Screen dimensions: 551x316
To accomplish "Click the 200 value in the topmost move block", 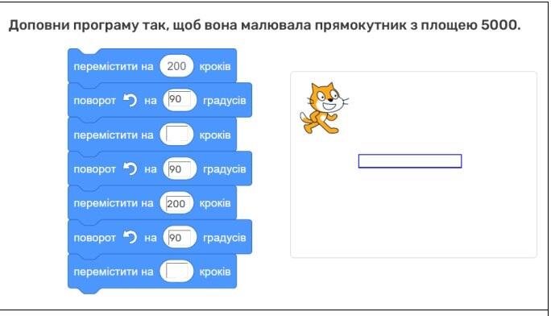I will [x=176, y=66].
